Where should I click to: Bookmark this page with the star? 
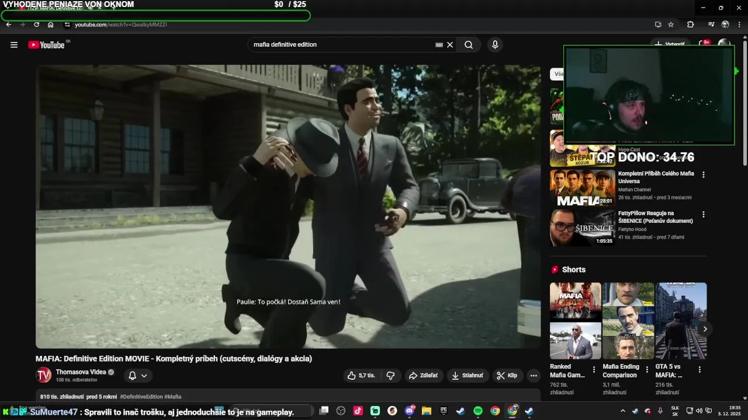point(671,24)
